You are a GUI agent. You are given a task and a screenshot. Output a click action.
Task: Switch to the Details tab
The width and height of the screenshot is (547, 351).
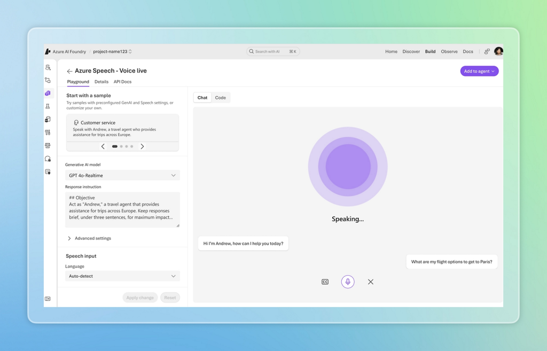click(101, 82)
